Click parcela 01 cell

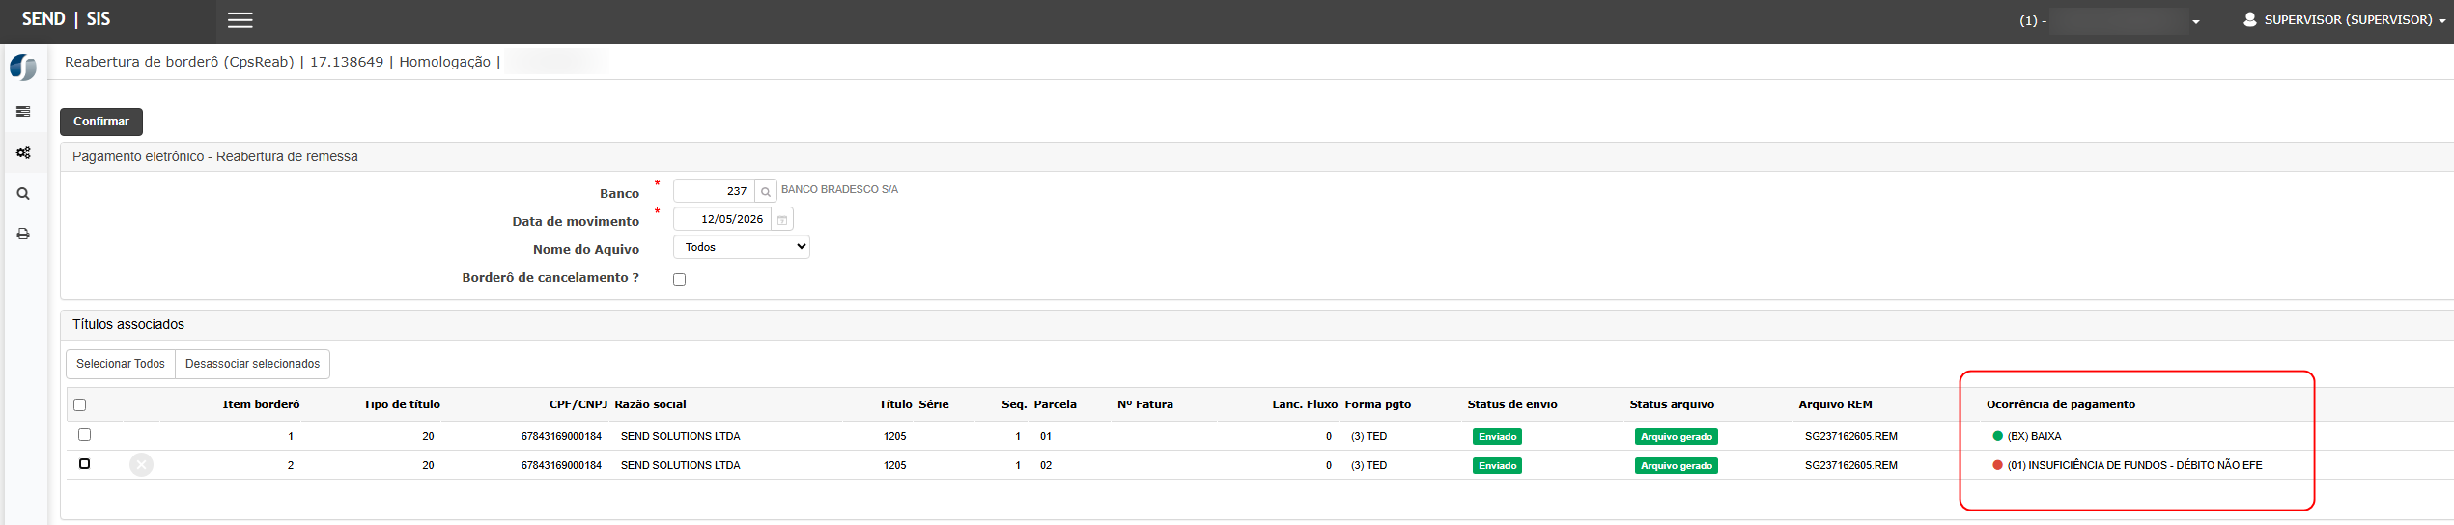click(x=1046, y=436)
